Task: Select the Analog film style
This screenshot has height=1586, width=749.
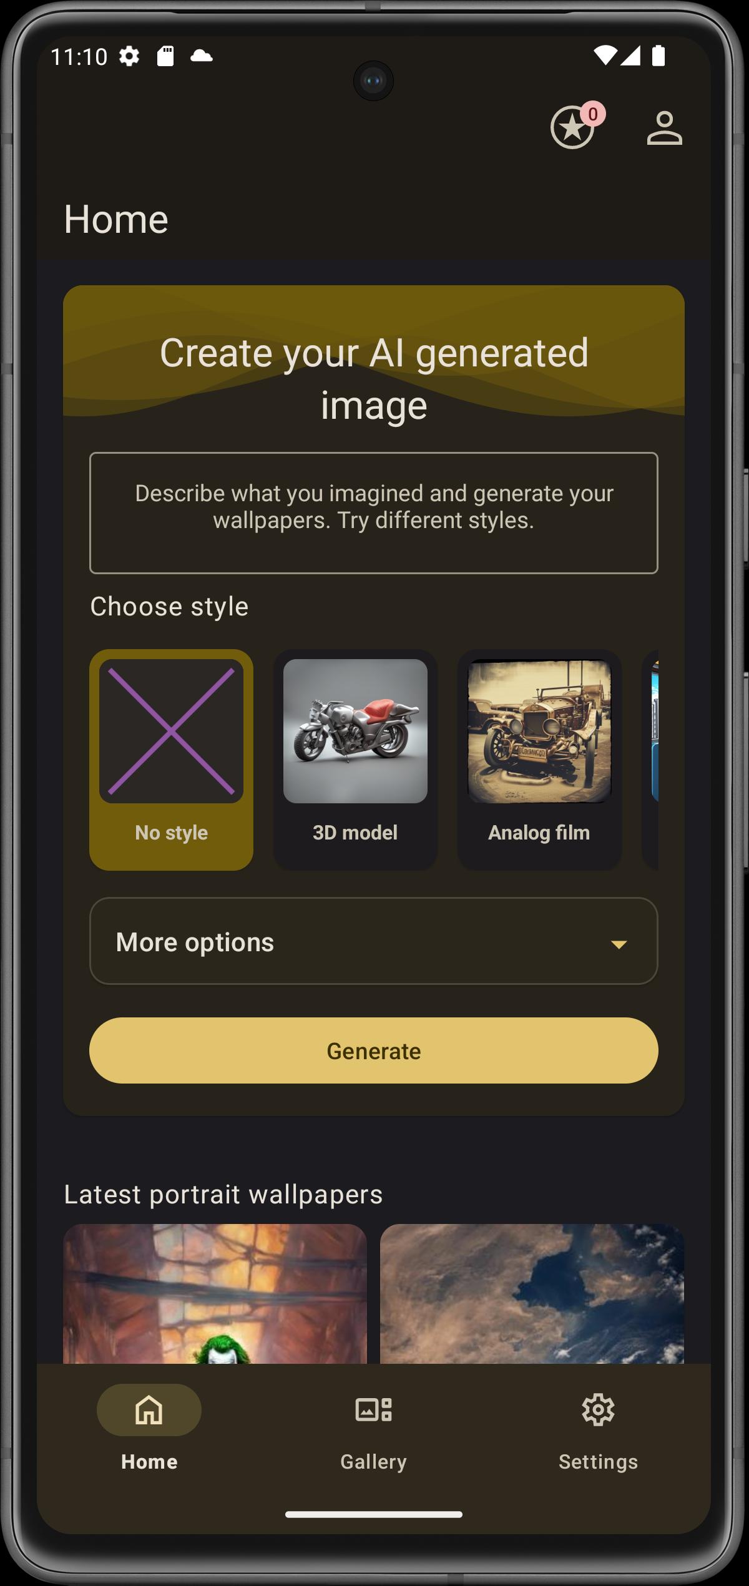Action: tap(539, 760)
